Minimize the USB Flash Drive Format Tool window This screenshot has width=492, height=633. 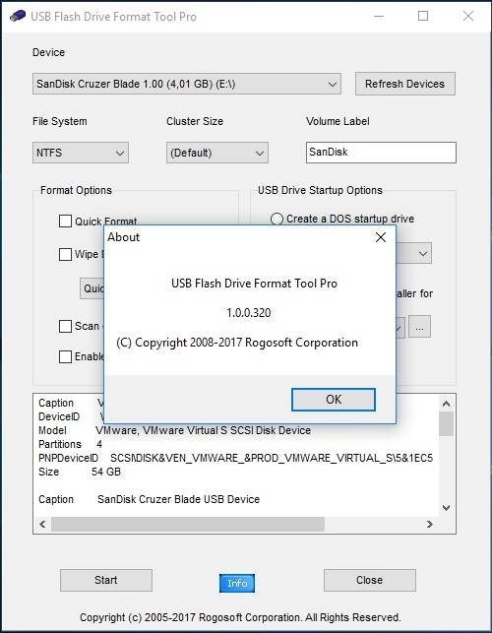pyautogui.click(x=379, y=16)
